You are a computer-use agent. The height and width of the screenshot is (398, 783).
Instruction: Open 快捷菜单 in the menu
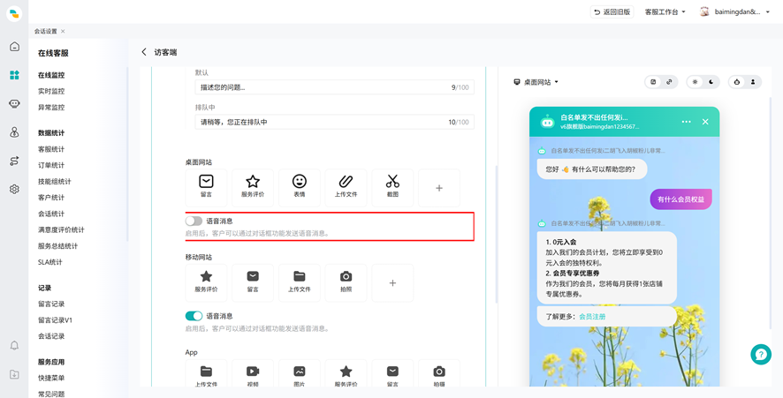pyautogui.click(x=51, y=378)
